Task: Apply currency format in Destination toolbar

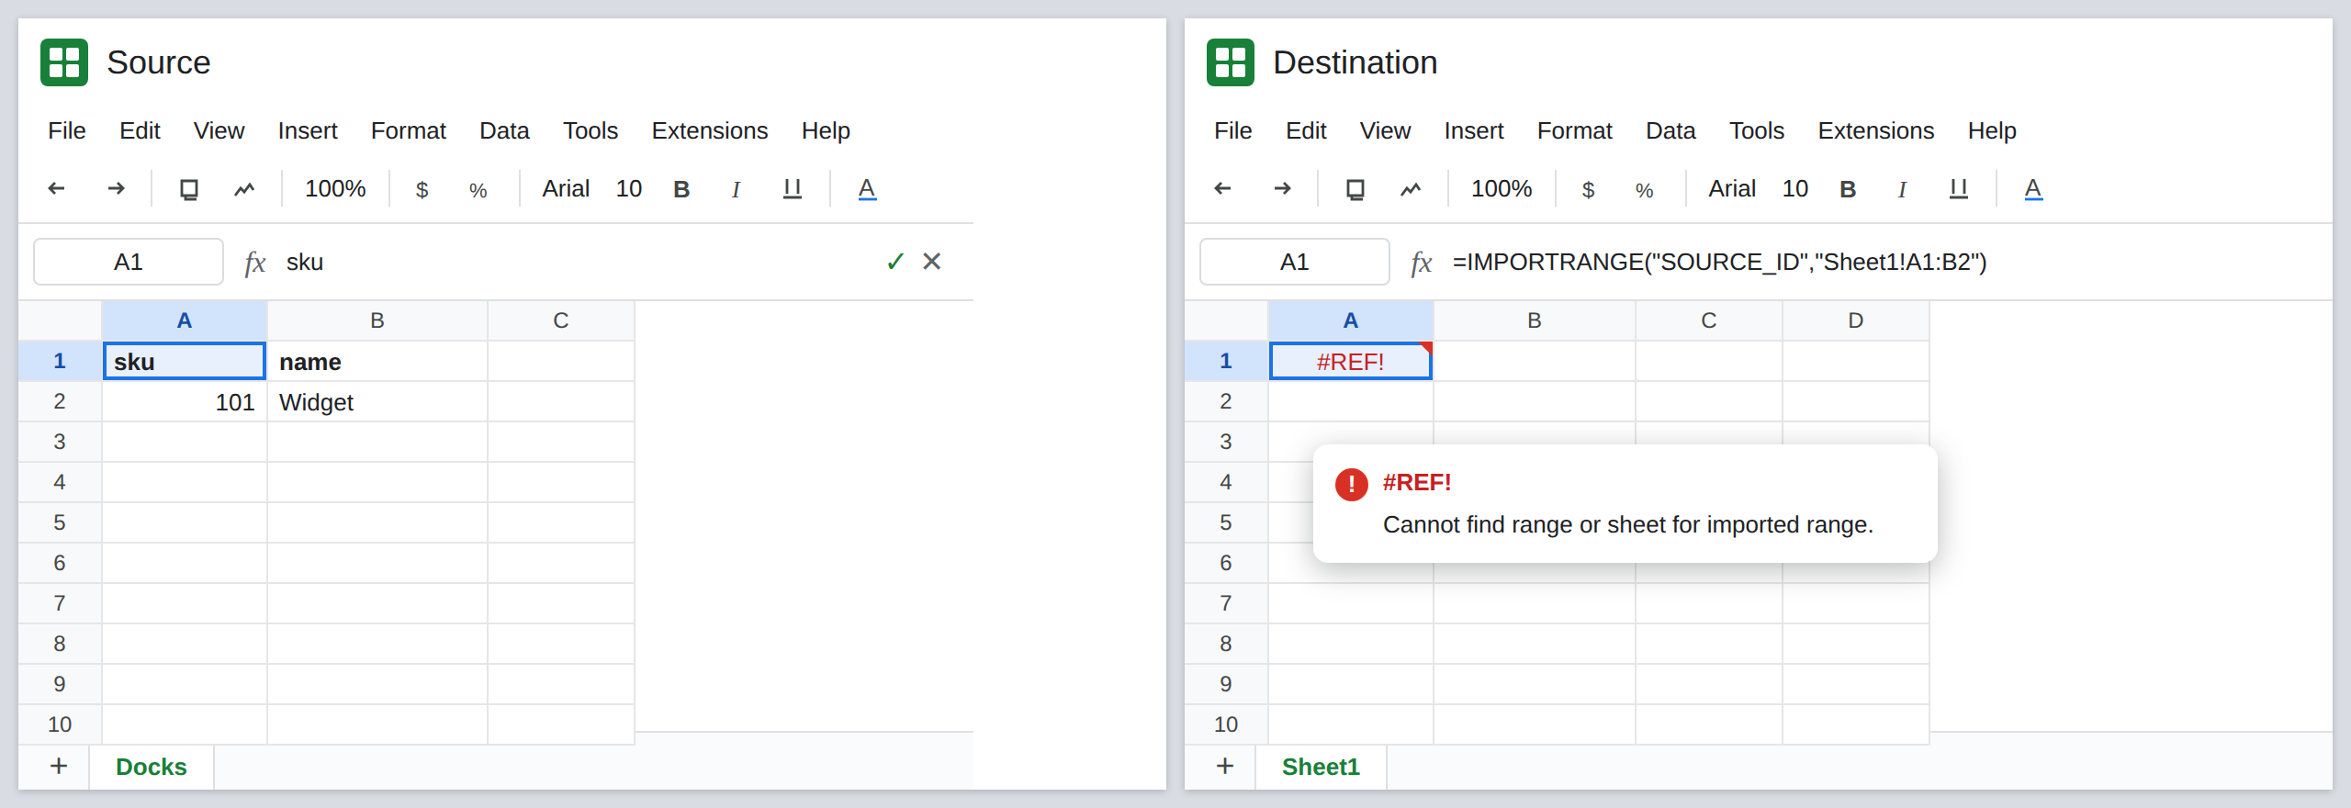Action: click(x=1589, y=189)
